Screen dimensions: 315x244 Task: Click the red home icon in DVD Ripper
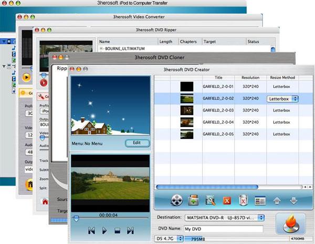[45, 201]
